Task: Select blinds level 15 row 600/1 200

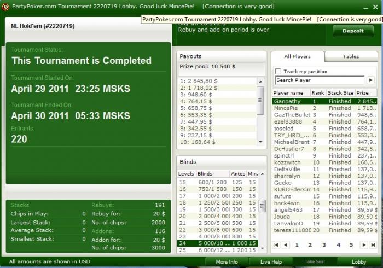Action: pyautogui.click(x=218, y=182)
